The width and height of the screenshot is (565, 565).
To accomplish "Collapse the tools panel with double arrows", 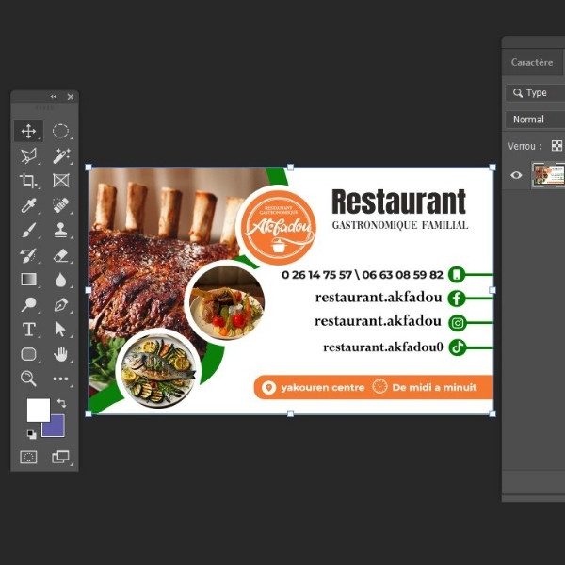I will point(53,97).
